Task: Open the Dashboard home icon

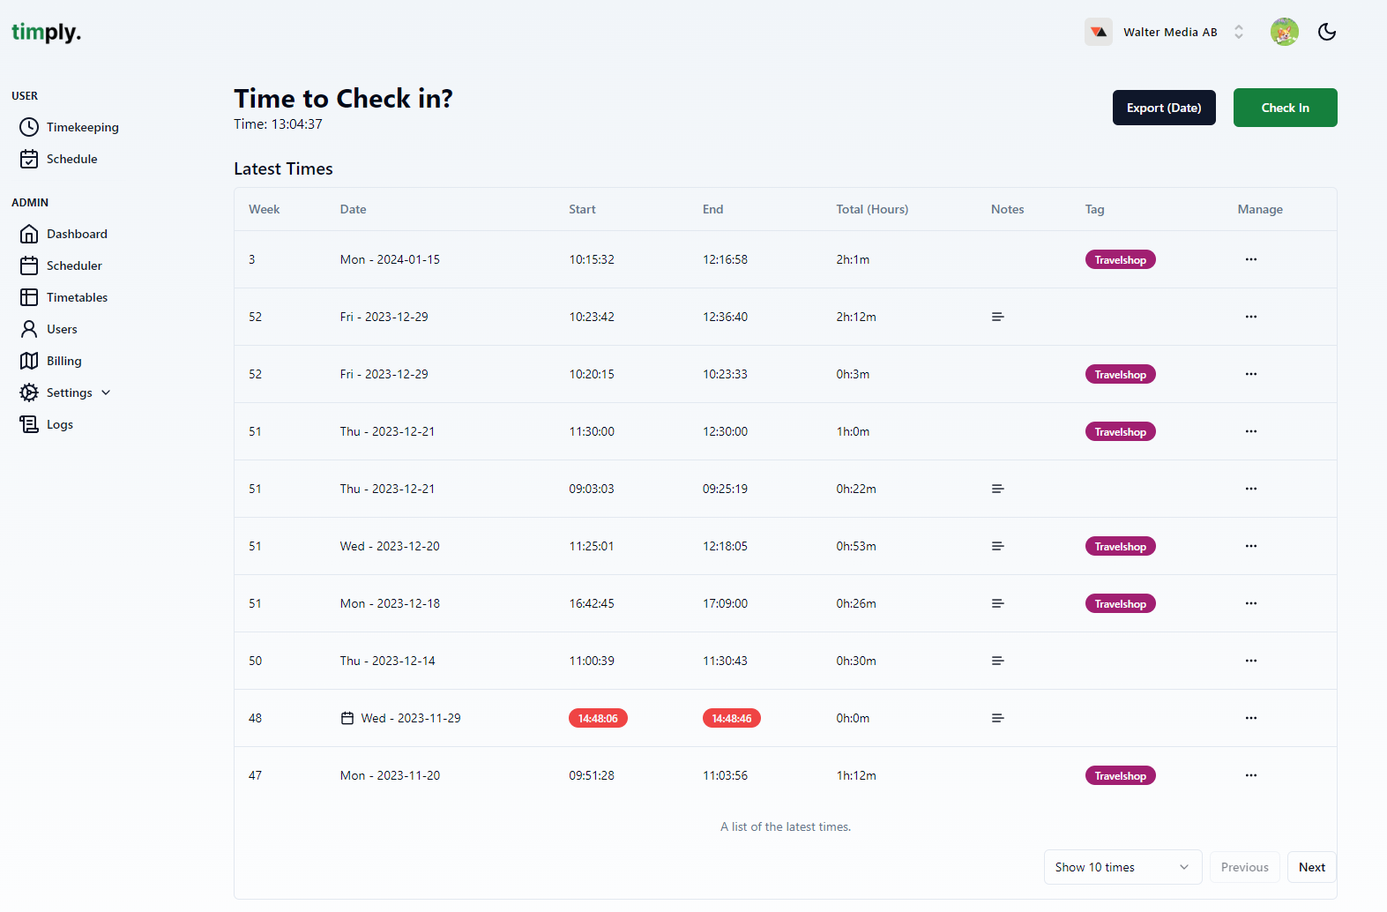Action: 29,234
